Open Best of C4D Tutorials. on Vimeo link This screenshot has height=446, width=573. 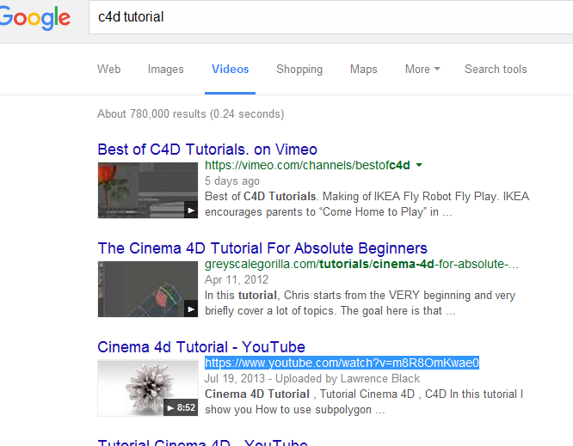point(207,150)
